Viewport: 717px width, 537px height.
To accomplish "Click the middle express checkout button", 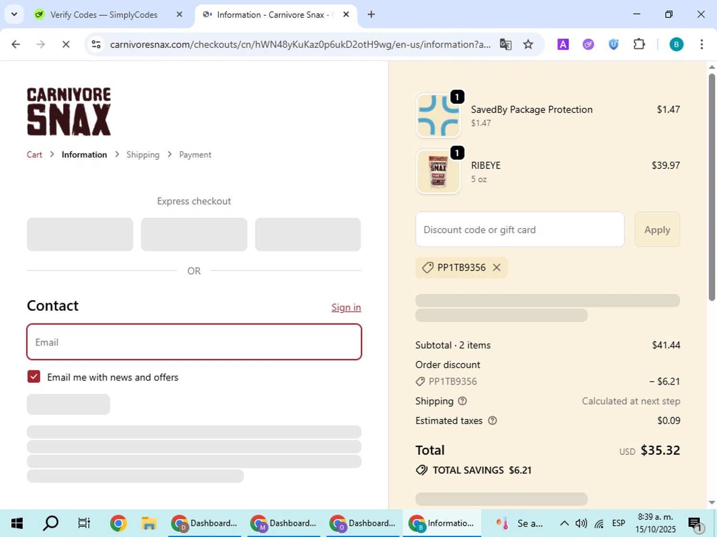I will pyautogui.click(x=194, y=234).
